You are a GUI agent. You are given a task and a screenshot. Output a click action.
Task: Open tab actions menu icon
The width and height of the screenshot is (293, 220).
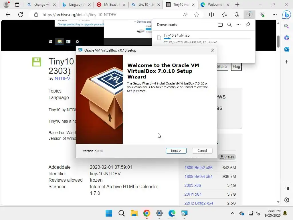(17, 5)
